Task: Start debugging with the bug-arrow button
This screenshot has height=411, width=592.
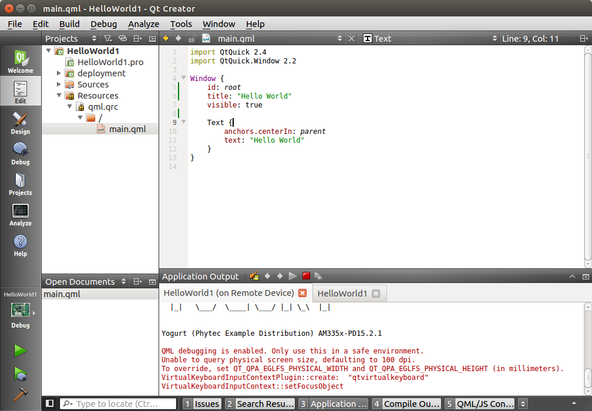Action: tap(21, 373)
